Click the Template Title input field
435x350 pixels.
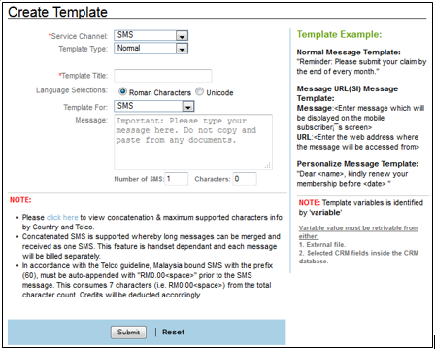[x=163, y=76]
